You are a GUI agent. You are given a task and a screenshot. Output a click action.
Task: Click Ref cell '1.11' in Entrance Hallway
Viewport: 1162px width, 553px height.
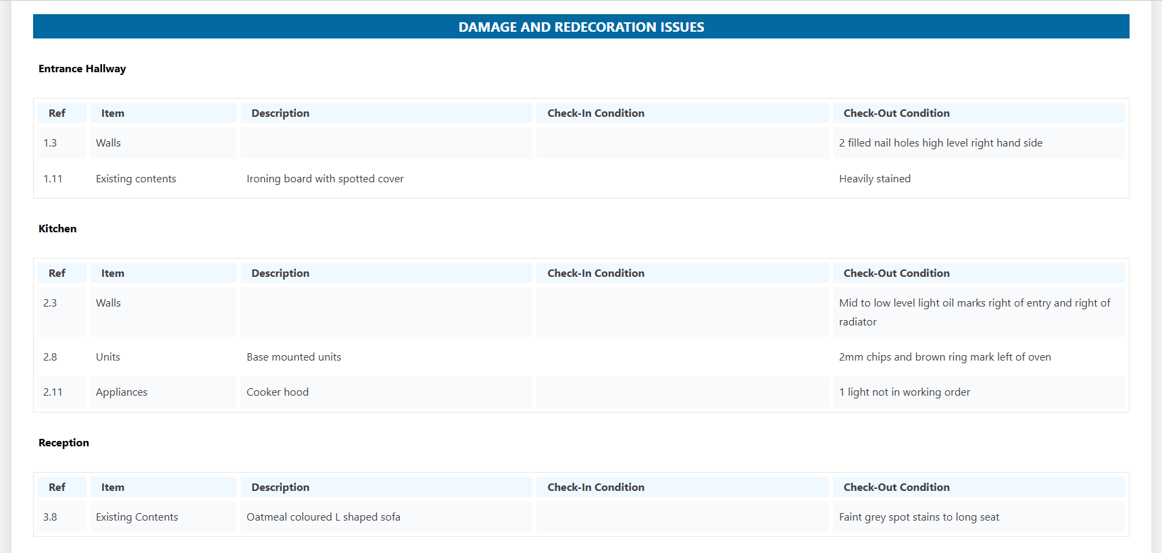[x=61, y=179]
